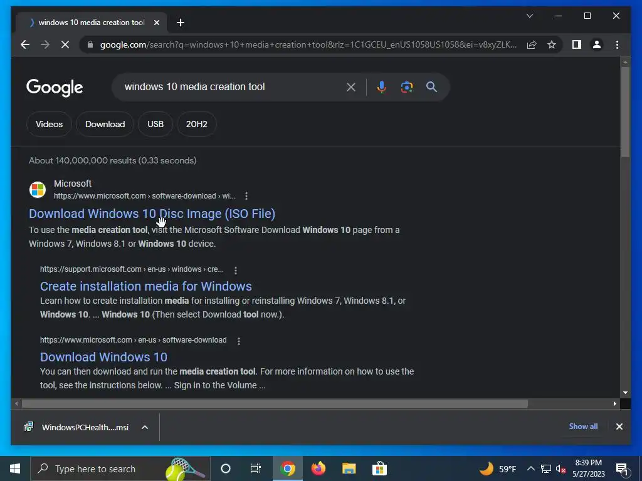
Task: Share this page icon in address bar
Action: point(532,44)
